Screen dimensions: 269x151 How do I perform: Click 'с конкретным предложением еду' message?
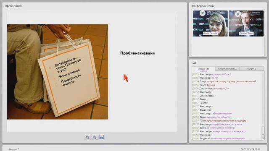coord(219,131)
